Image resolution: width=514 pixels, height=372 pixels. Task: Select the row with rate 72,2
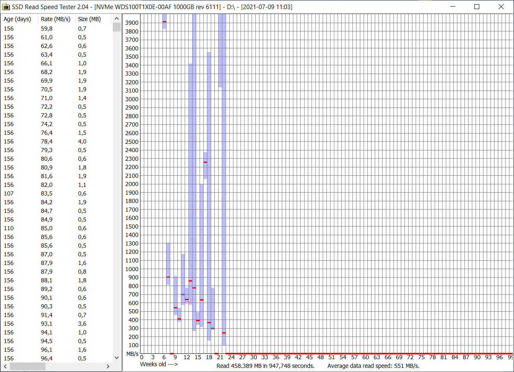pyautogui.click(x=57, y=107)
